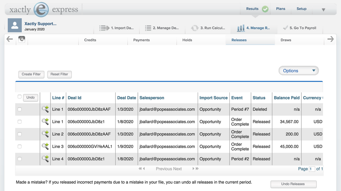Open details magnifier for 34,567.00 row
The height and width of the screenshot is (191, 341).
click(x=45, y=122)
